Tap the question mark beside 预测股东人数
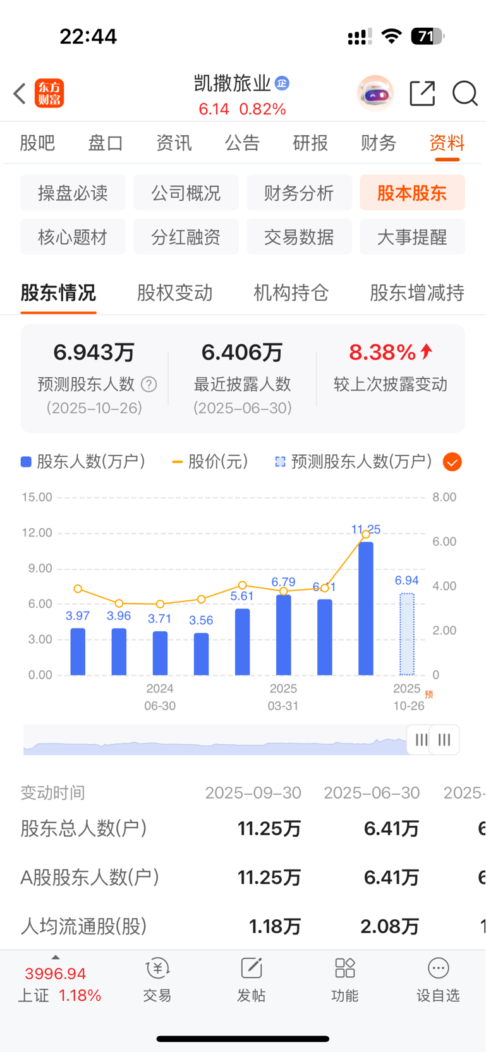Image resolution: width=486 pixels, height=1052 pixels. (149, 384)
